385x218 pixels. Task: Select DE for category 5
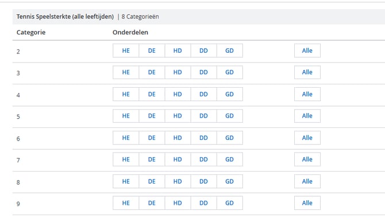pyautogui.click(x=152, y=116)
